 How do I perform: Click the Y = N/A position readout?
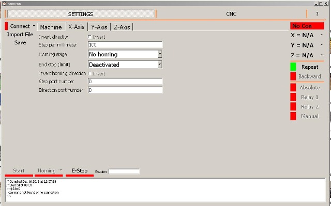(302, 45)
